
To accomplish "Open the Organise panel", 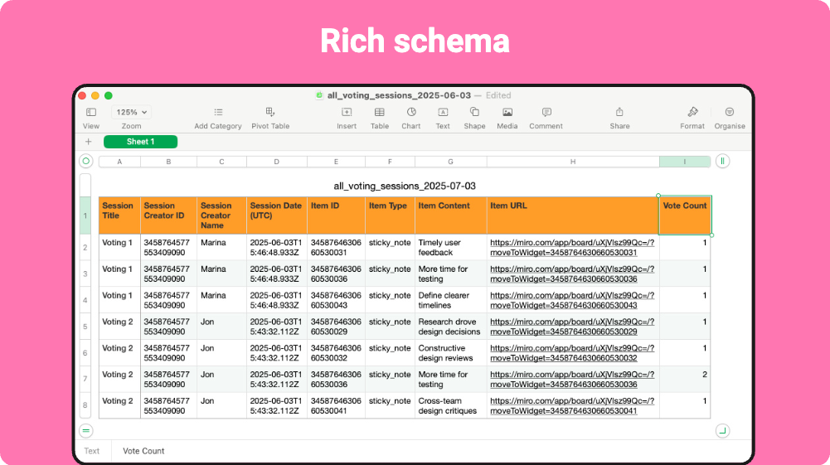I will click(x=730, y=112).
